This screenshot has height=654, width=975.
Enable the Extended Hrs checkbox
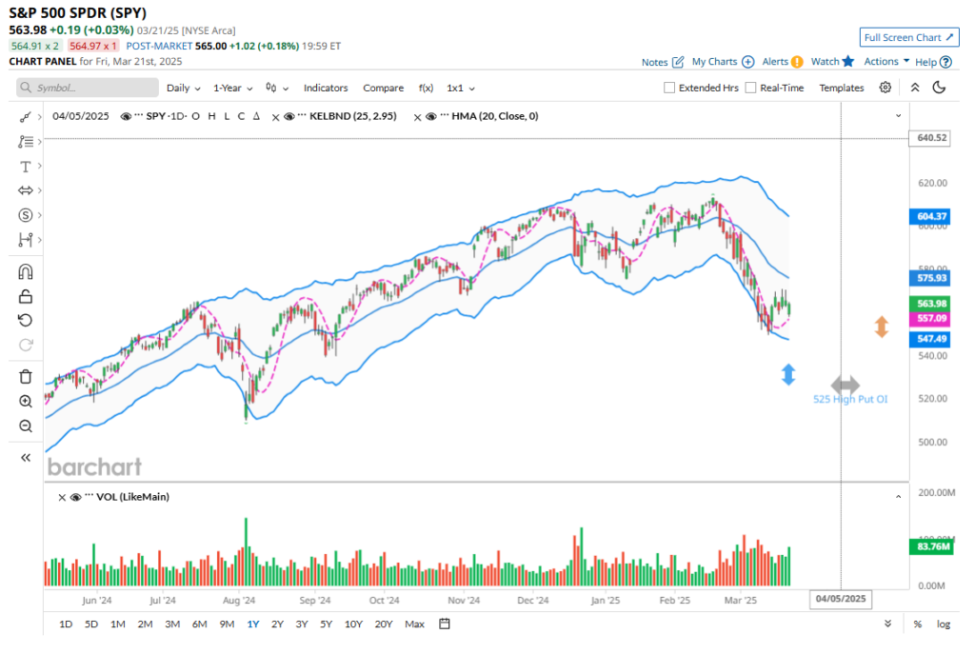coord(670,88)
